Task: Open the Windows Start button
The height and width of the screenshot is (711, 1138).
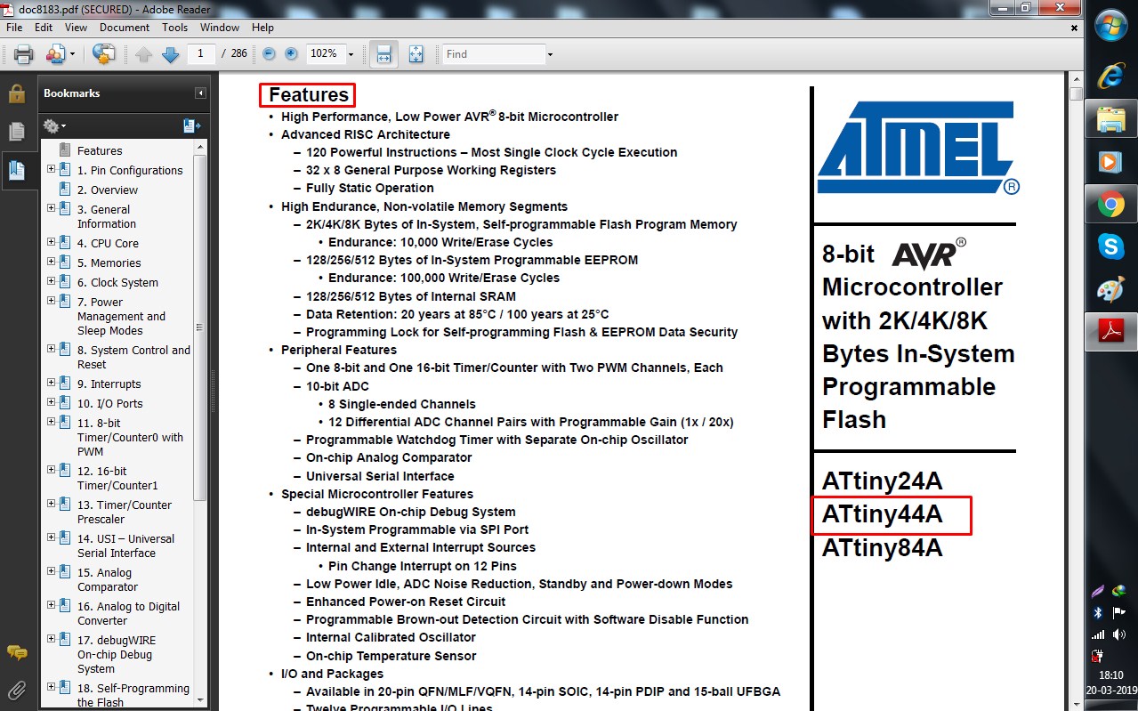Action: click(1111, 26)
